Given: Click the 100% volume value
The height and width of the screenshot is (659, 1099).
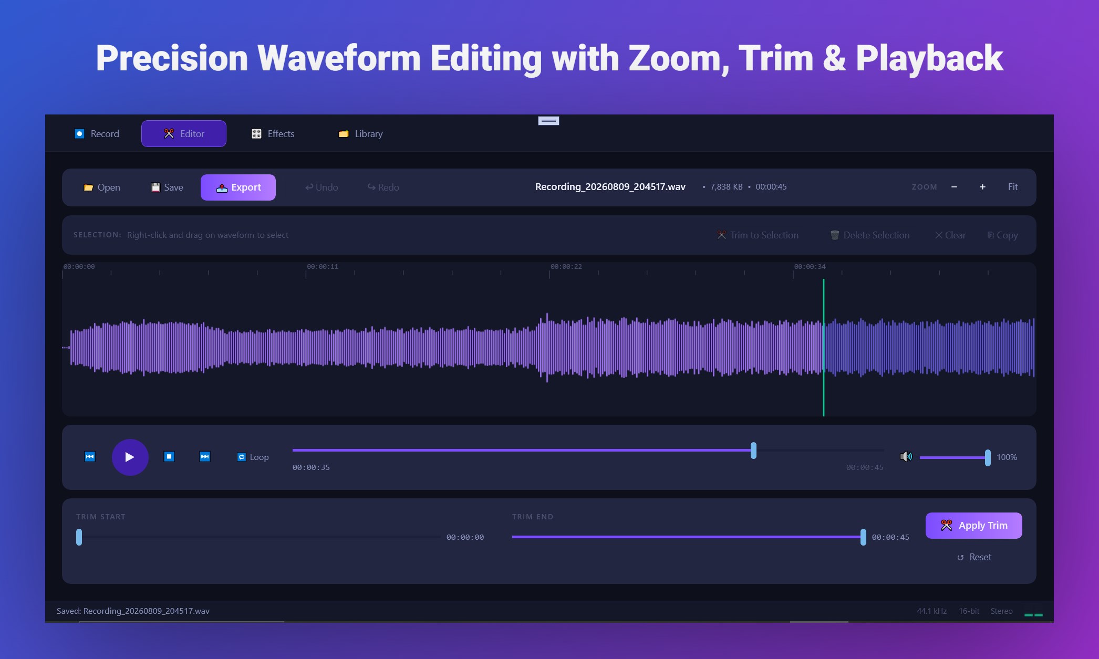Looking at the screenshot, I should pyautogui.click(x=1007, y=457).
